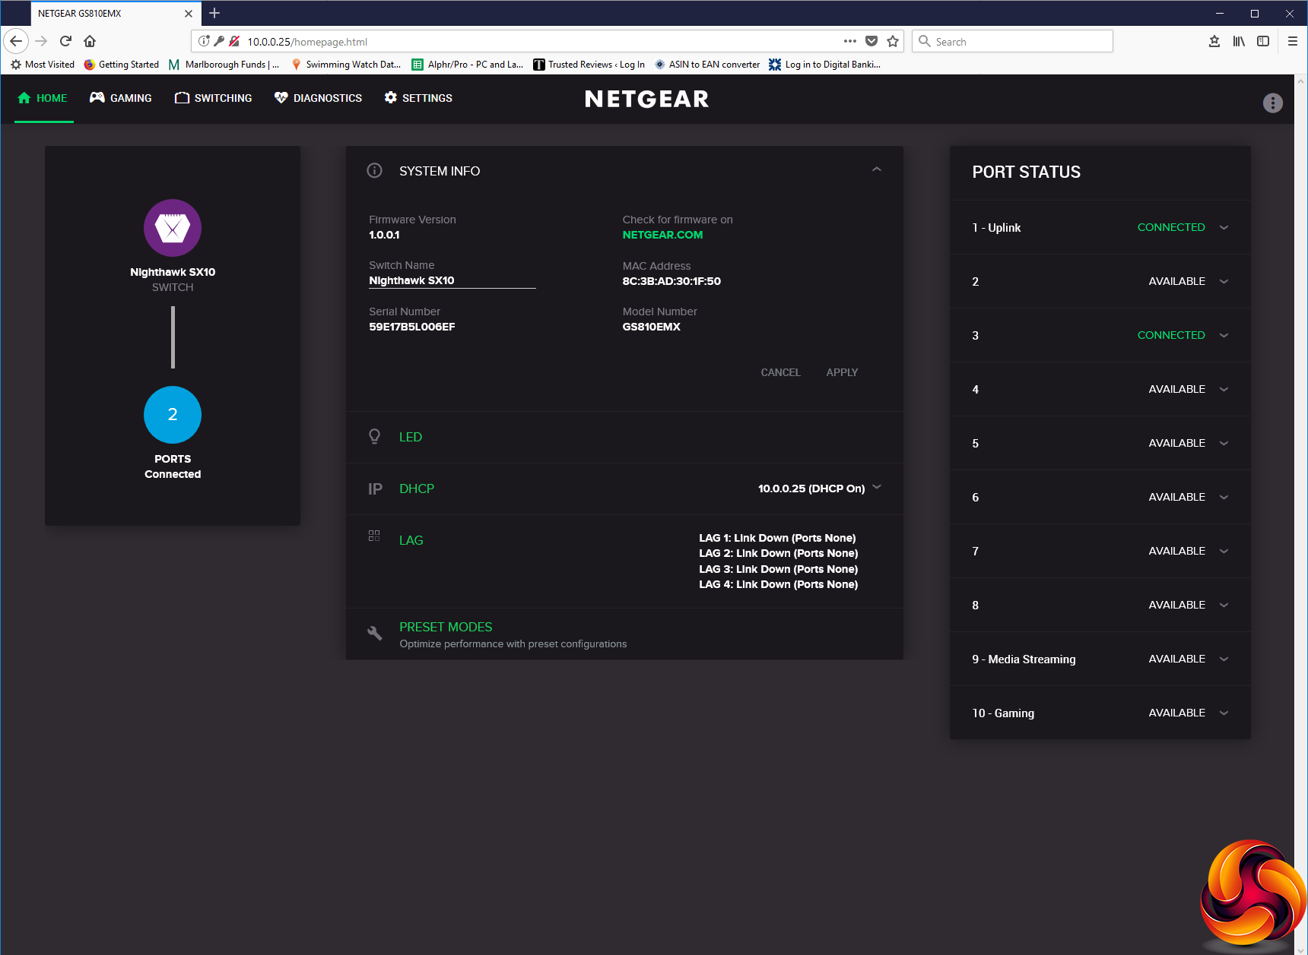Screen dimensions: 1308x955
Task: Open the downloads toolbar icon
Action: click(x=1214, y=41)
